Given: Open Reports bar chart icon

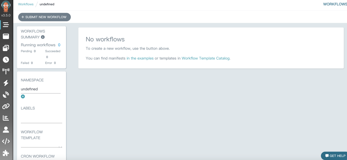Looking at the screenshot, I should [x=6, y=118].
